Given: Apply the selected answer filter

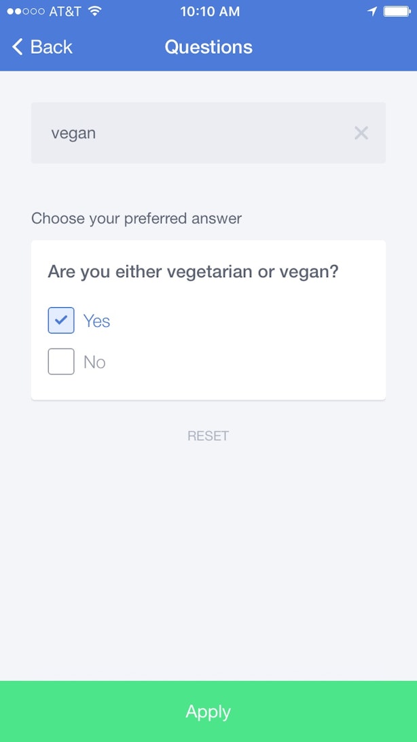Looking at the screenshot, I should 208,711.
